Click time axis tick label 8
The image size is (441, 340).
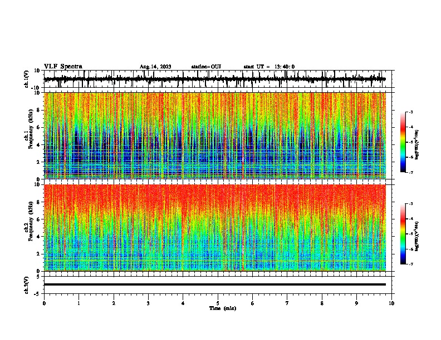pos(322,303)
